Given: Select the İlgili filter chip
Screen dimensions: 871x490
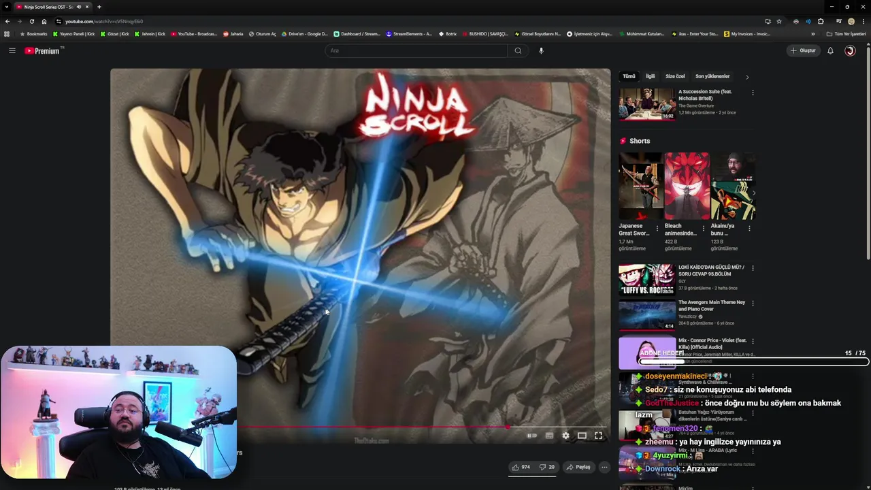Looking at the screenshot, I should 651,76.
